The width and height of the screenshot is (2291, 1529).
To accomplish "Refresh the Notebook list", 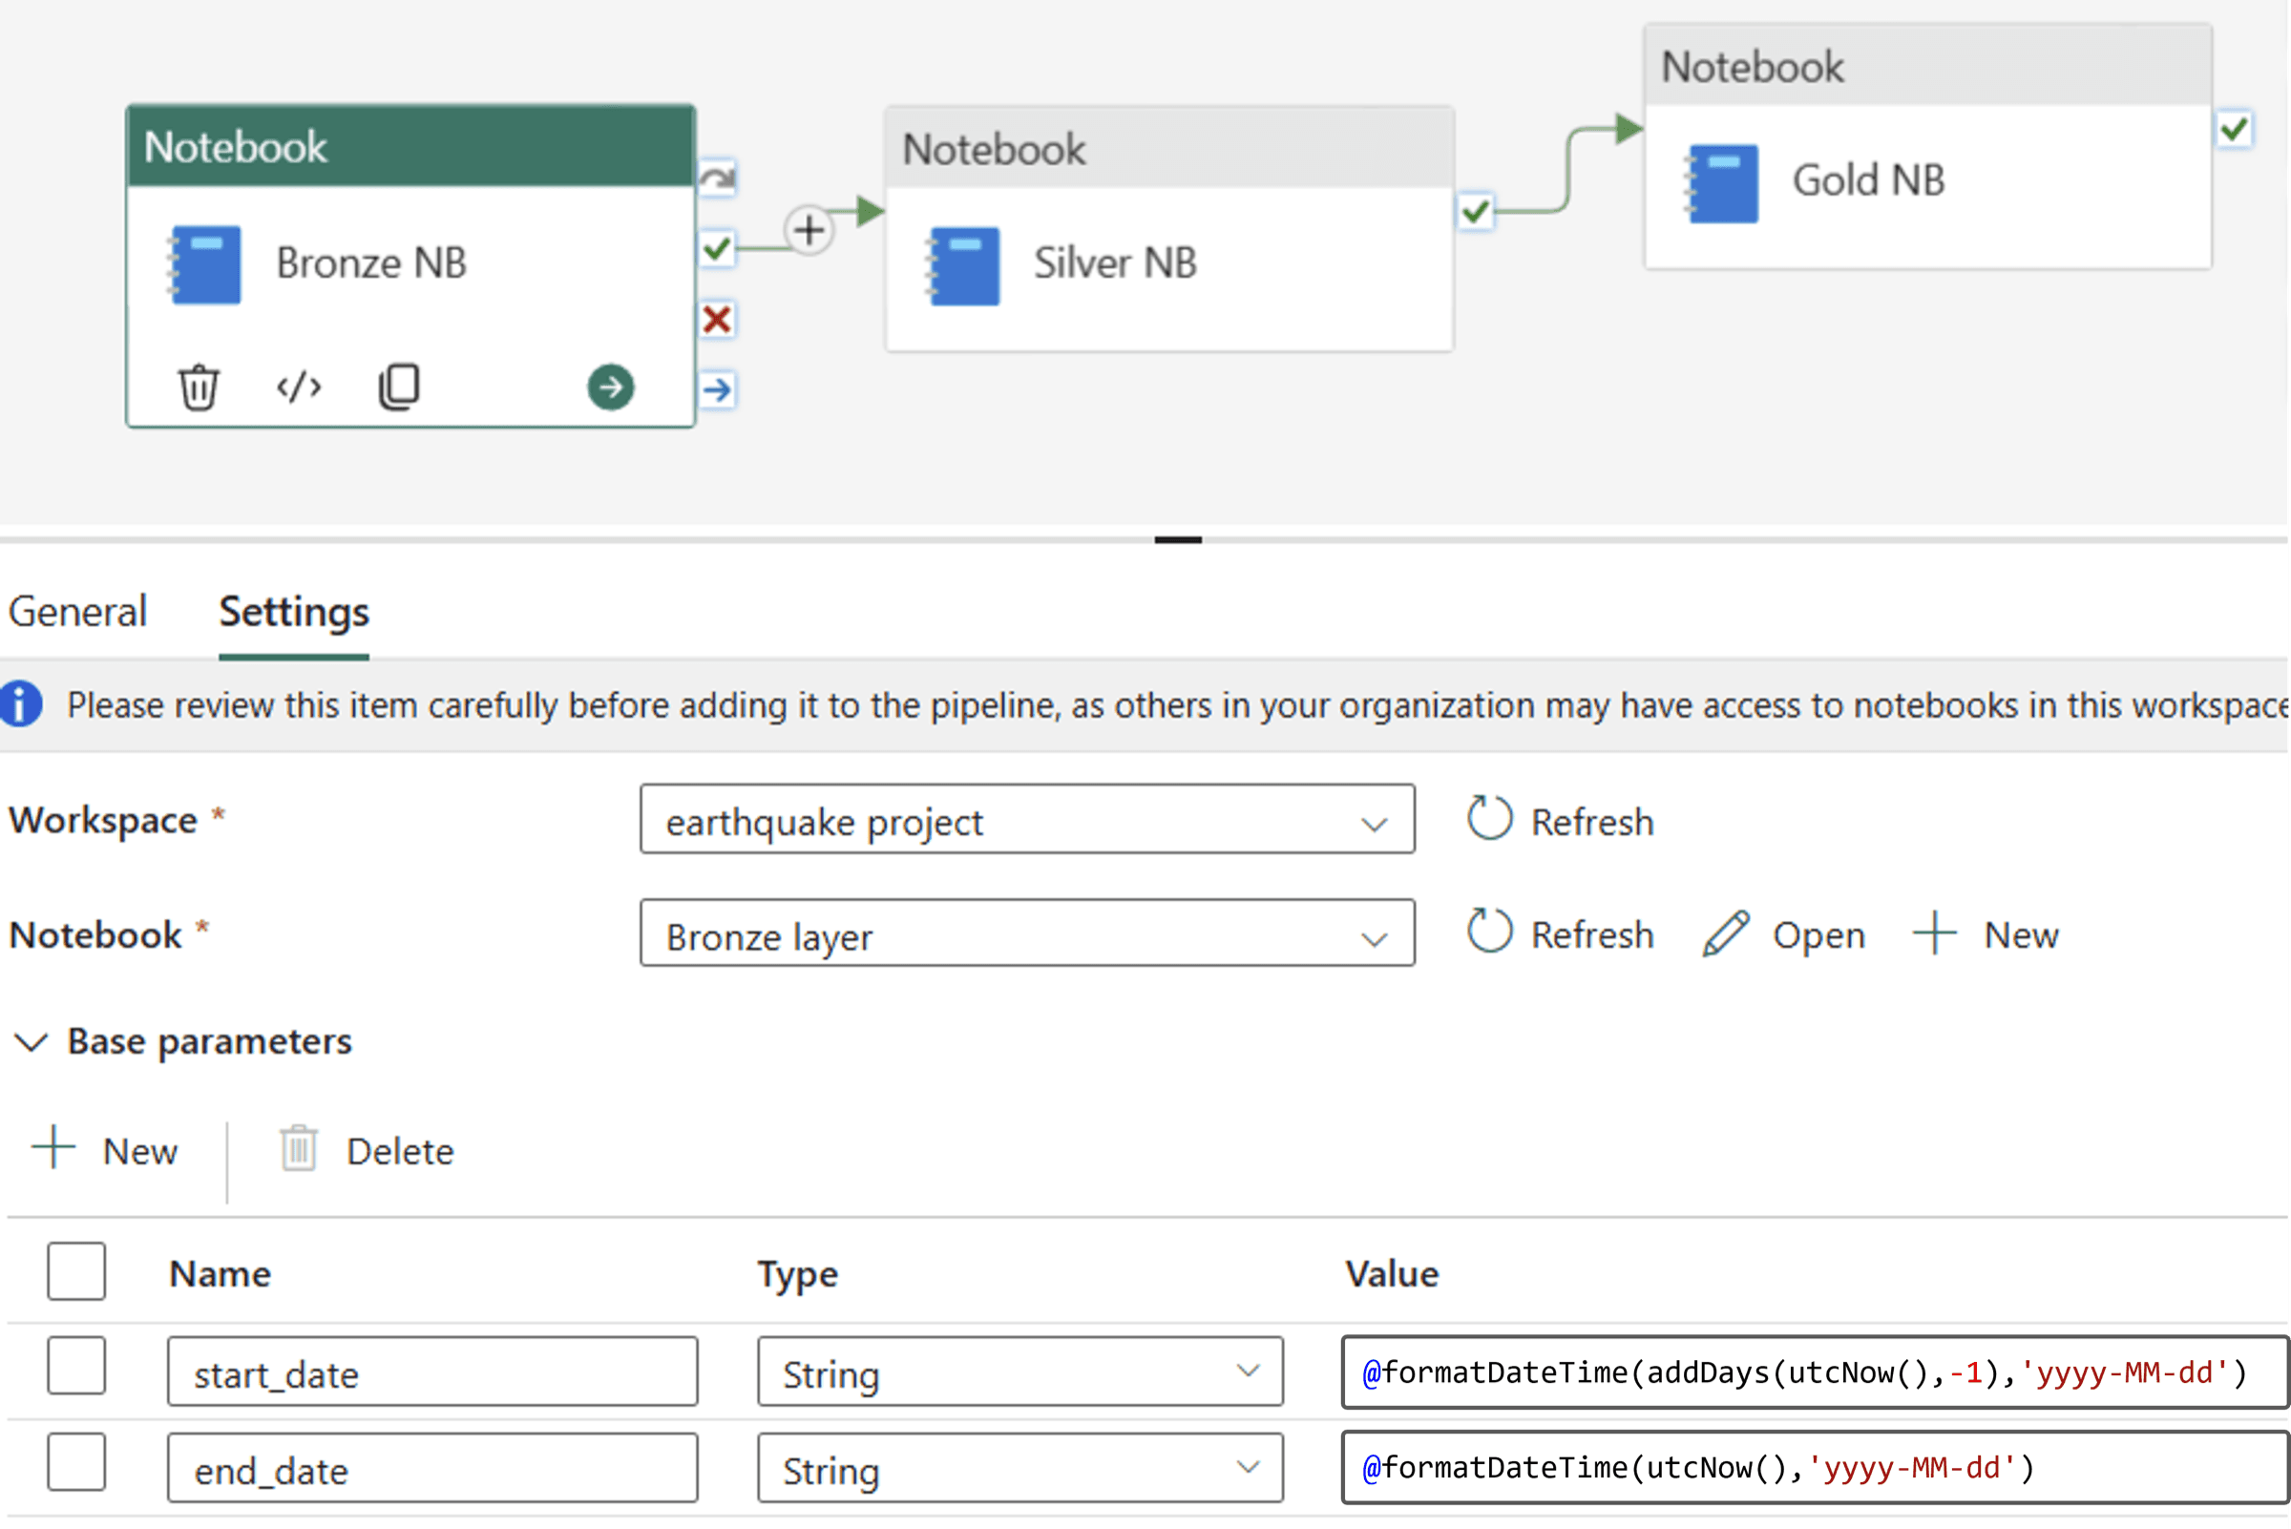I will 1561,934.
